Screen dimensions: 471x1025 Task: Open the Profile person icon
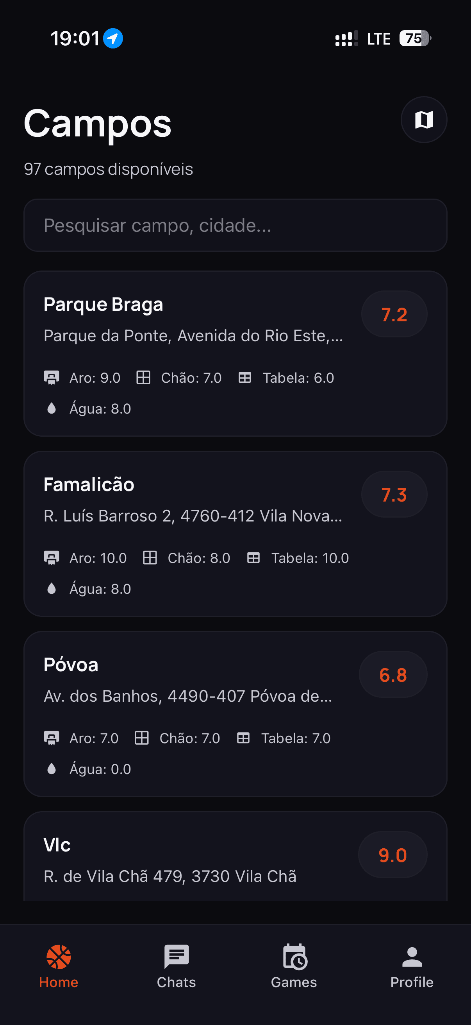(x=412, y=957)
